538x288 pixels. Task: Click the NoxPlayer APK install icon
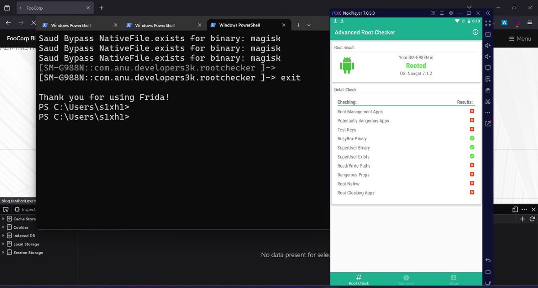(488, 79)
